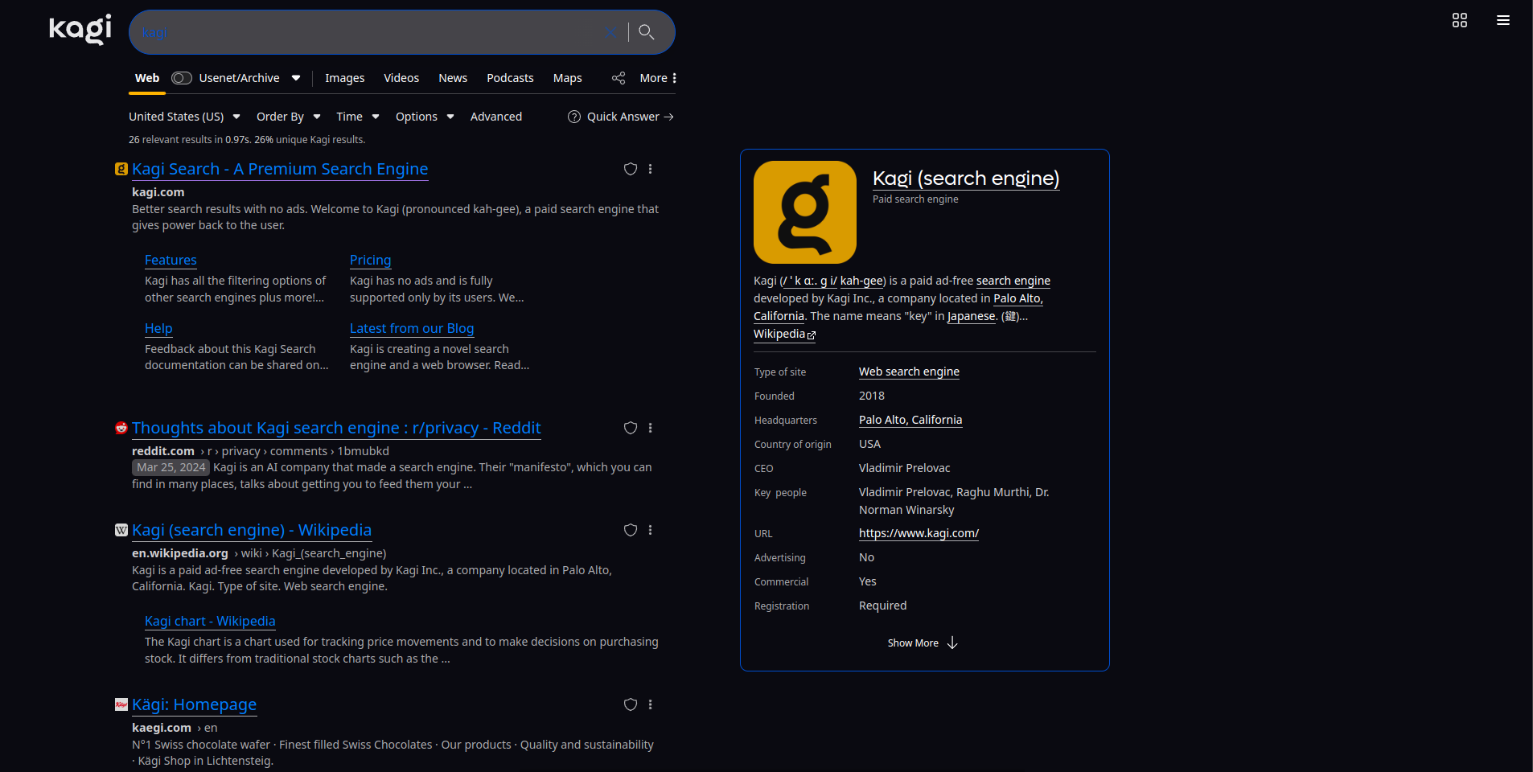
Task: Expand the Options dropdown
Action: coord(425,117)
